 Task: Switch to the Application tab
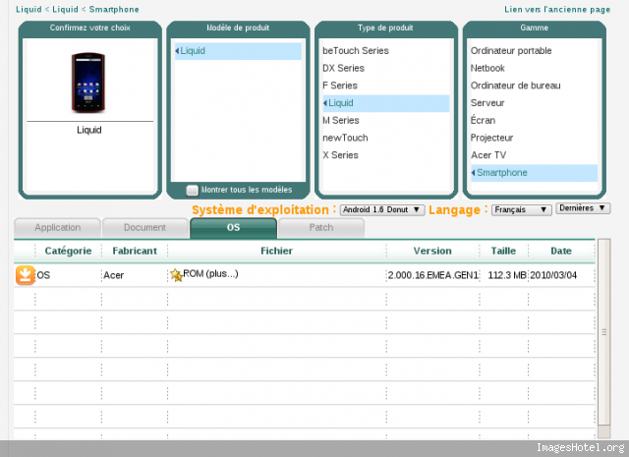pyautogui.click(x=57, y=228)
